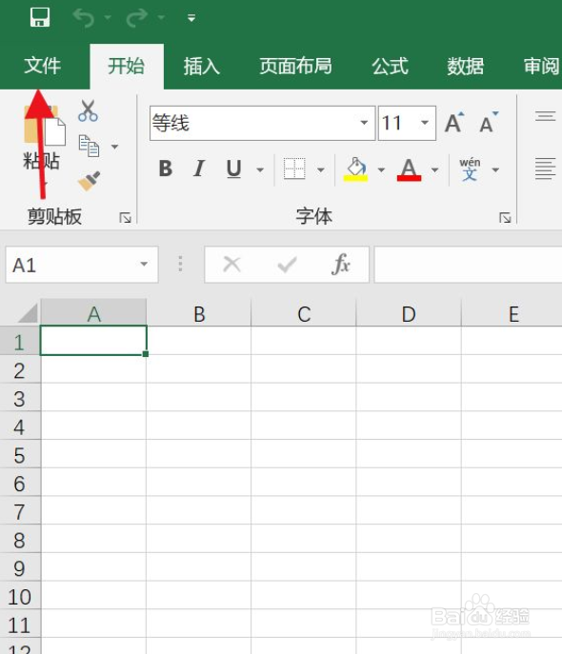The image size is (562, 654).
Task: Switch to the 公式 (Formulas) tab
Action: click(391, 66)
